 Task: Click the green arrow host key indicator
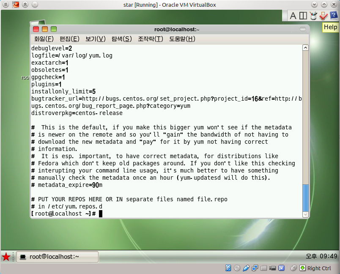(x=302, y=268)
